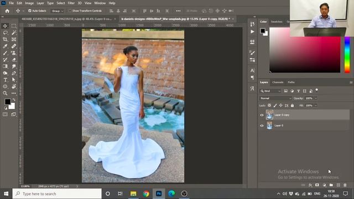Switch to the Channels tab
The height and width of the screenshot is (199, 354).
278,82
